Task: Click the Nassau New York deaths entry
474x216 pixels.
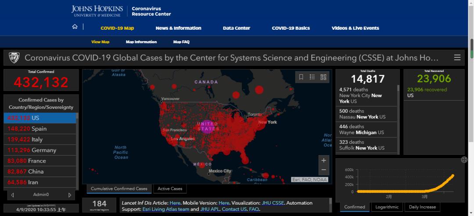Action: click(366, 114)
